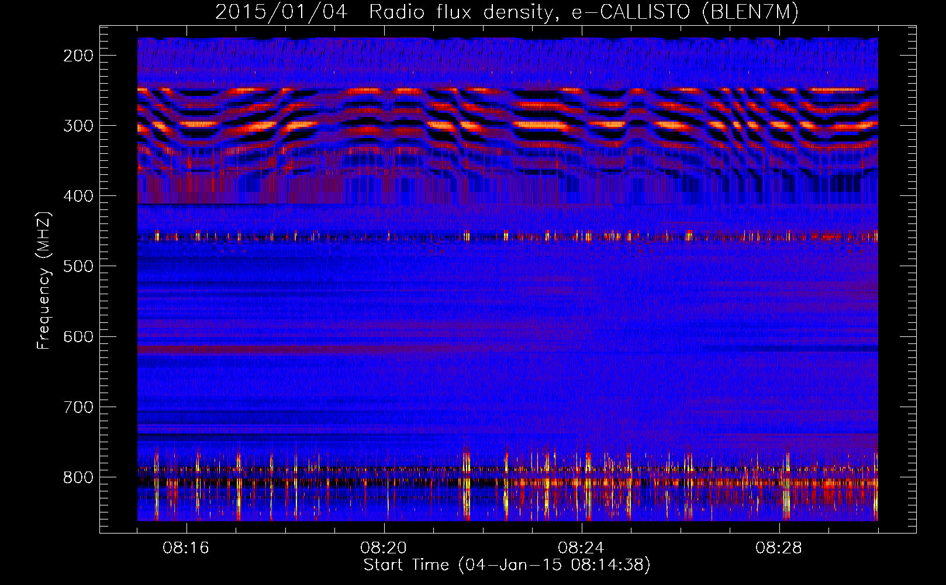Click the 200 frequency tick label
946x585 pixels.
(x=78, y=56)
